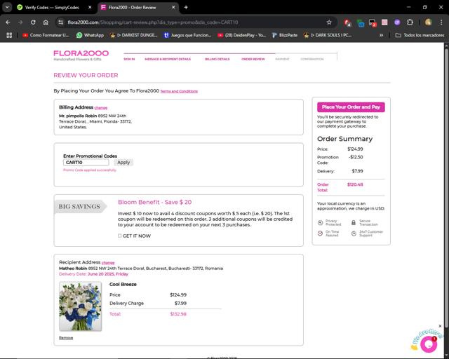Select the Flora2000 Order Review tab
The width and height of the screenshot is (449, 359).
(133, 8)
